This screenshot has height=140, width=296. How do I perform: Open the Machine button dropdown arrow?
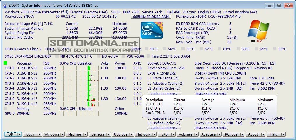(85, 134)
